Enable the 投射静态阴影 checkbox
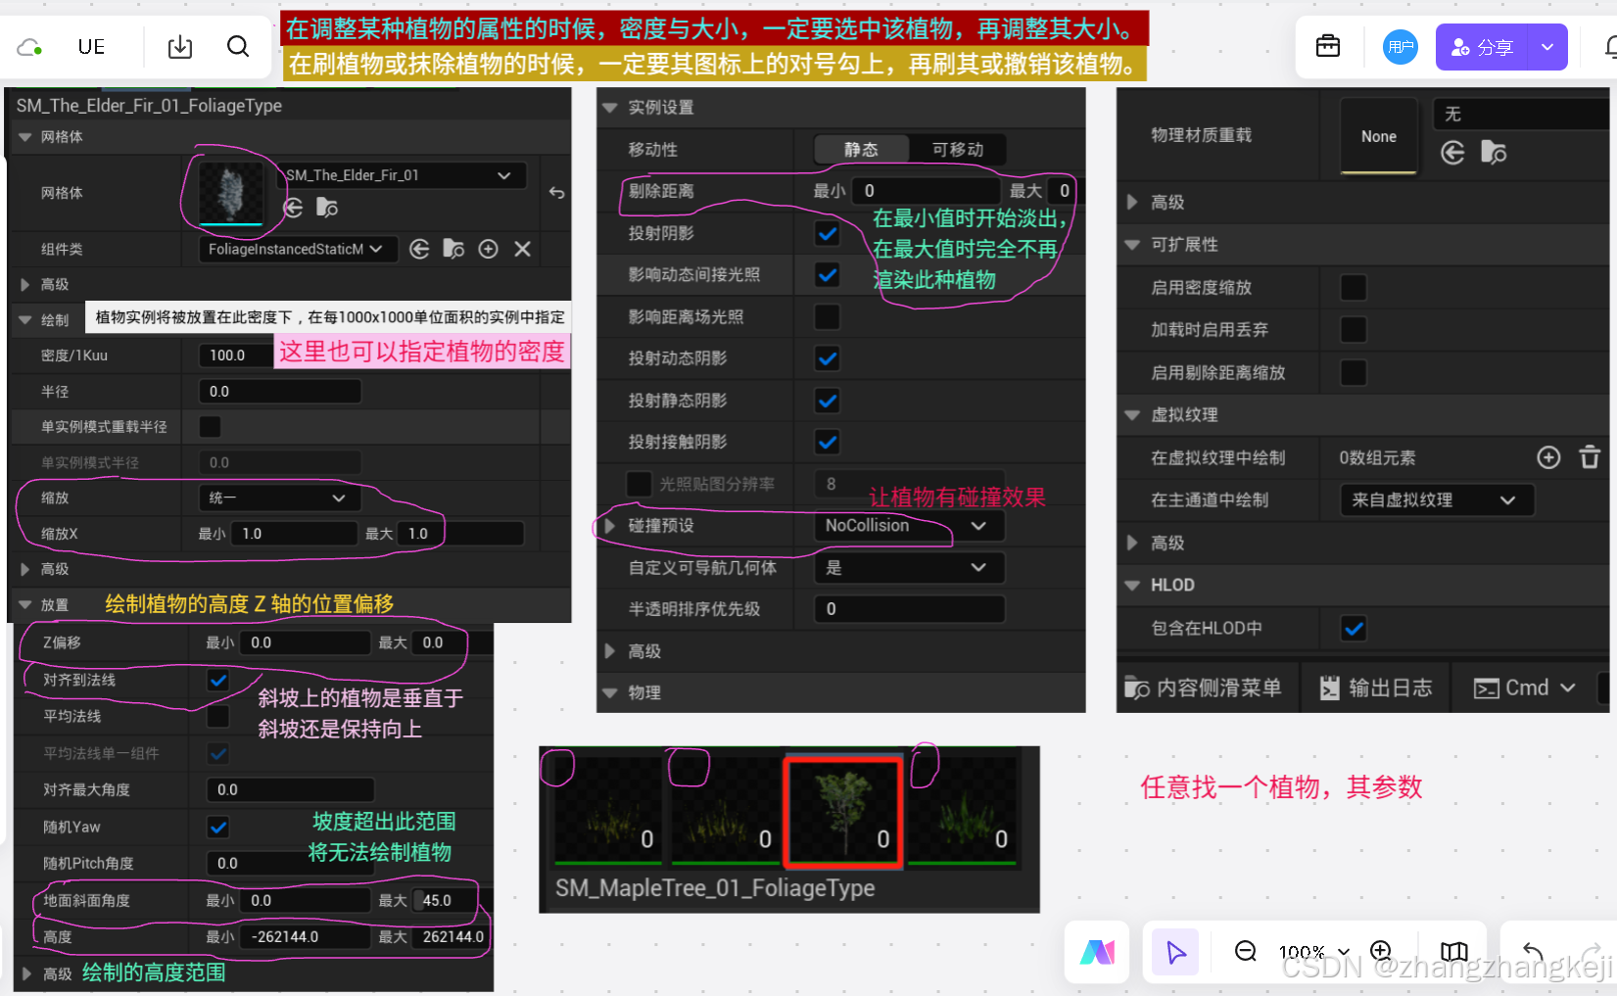 (x=827, y=400)
